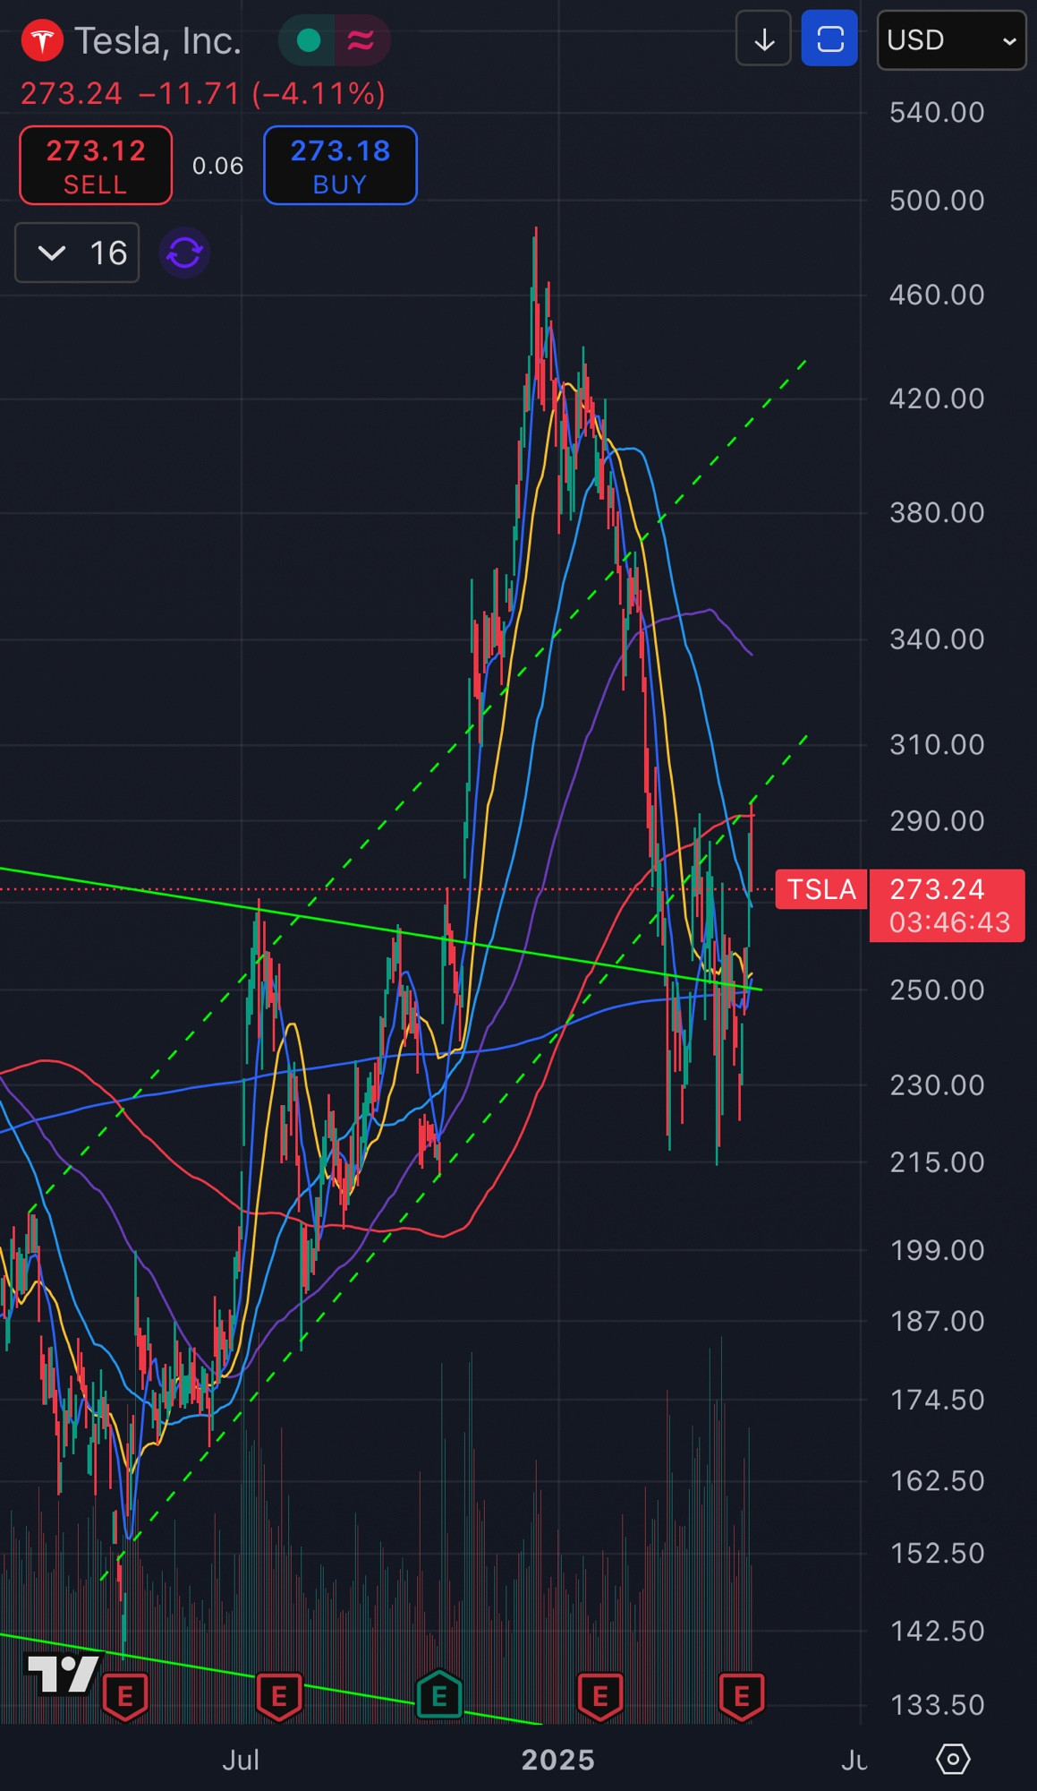1037x1791 pixels.
Task: Click the 273.12 SELL button
Action: pyautogui.click(x=96, y=166)
